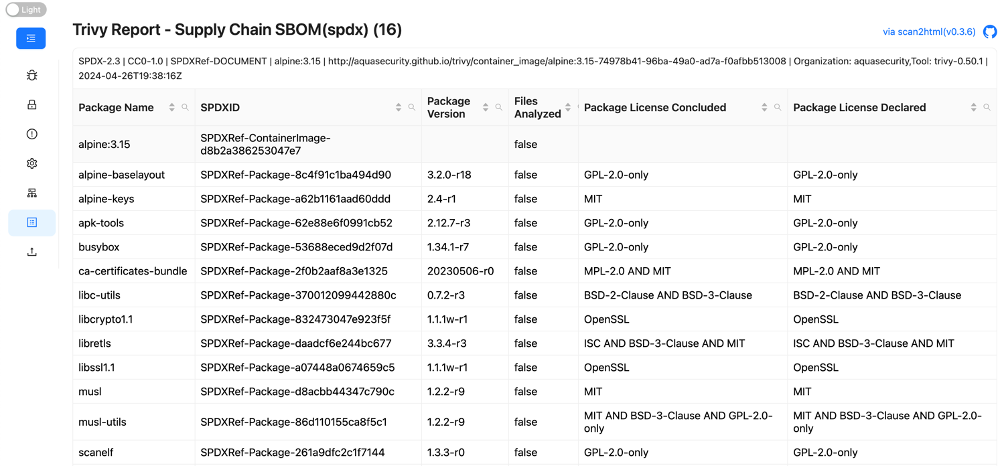
Task: Click version 1.34.1-r7 cell
Action: click(x=465, y=247)
